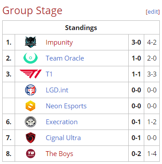The width and height of the screenshot is (162, 164).
Task: Open The Boys team link
Action: pyautogui.click(x=59, y=154)
